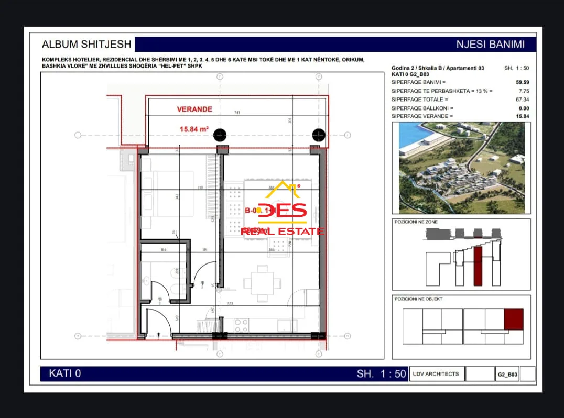The width and height of the screenshot is (564, 418).
Task: Select the red "15.84 m²" veranda area text
Action: click(x=194, y=129)
